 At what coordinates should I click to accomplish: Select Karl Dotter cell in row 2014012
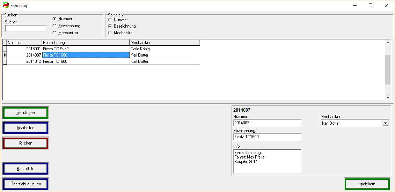pyautogui.click(x=165, y=61)
